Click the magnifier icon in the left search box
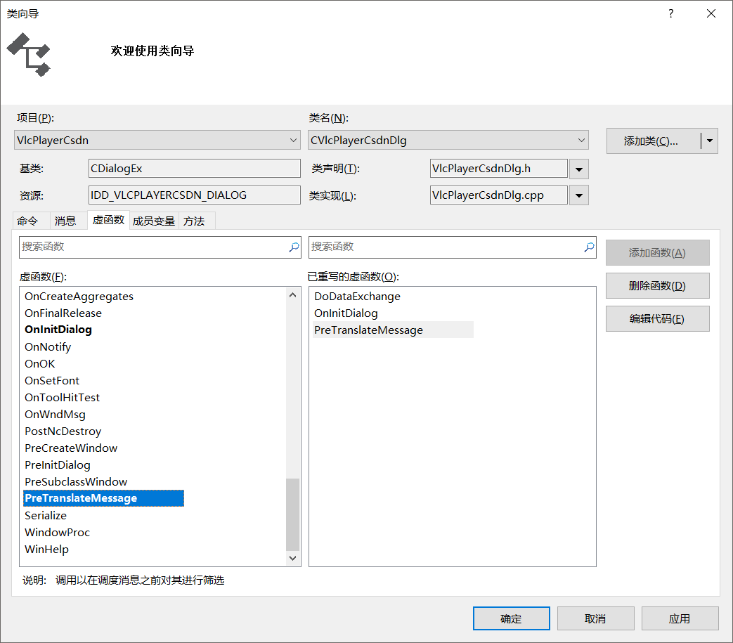Image resolution: width=733 pixels, height=643 pixels. 294,247
